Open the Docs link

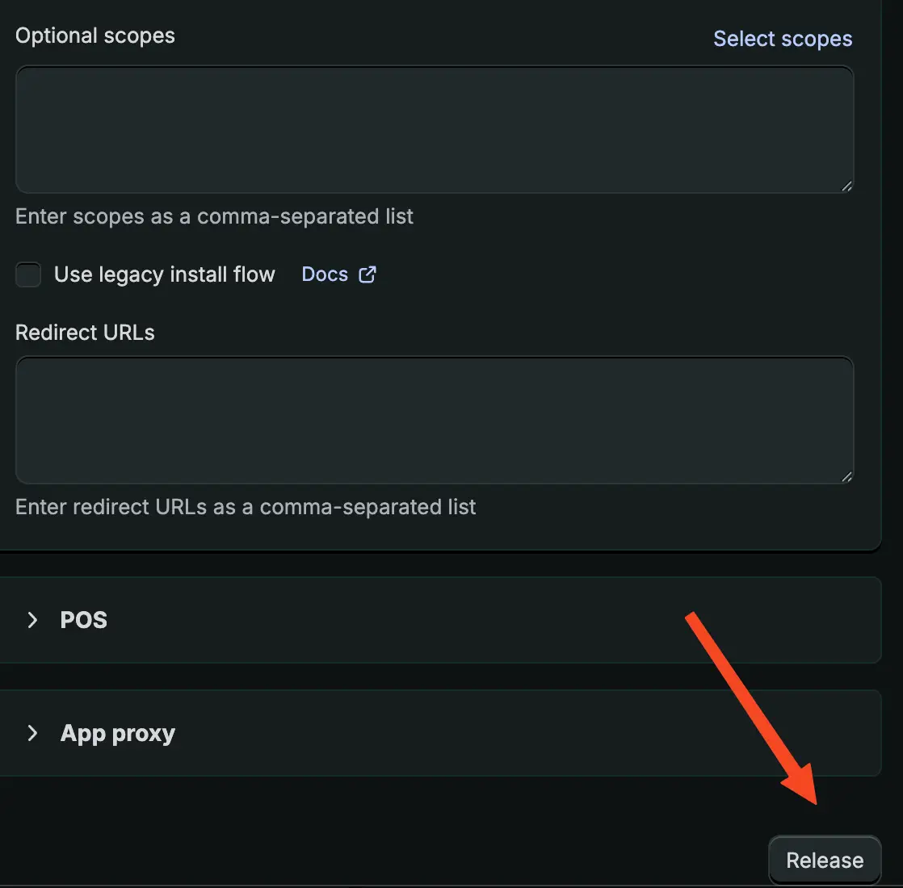point(325,274)
